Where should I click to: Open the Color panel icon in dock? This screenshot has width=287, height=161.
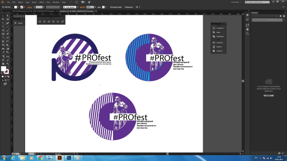248,15
